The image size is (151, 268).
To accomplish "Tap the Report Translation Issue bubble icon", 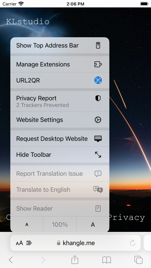I will [x=98, y=174].
